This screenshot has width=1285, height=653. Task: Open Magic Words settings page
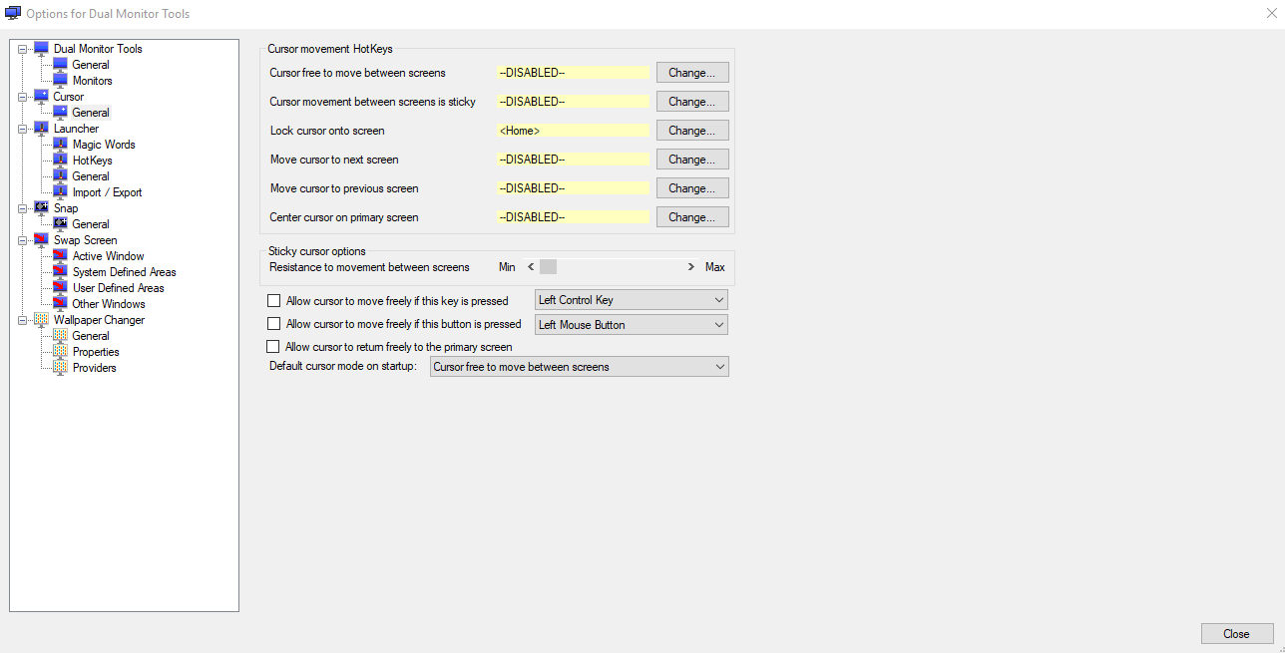(104, 145)
